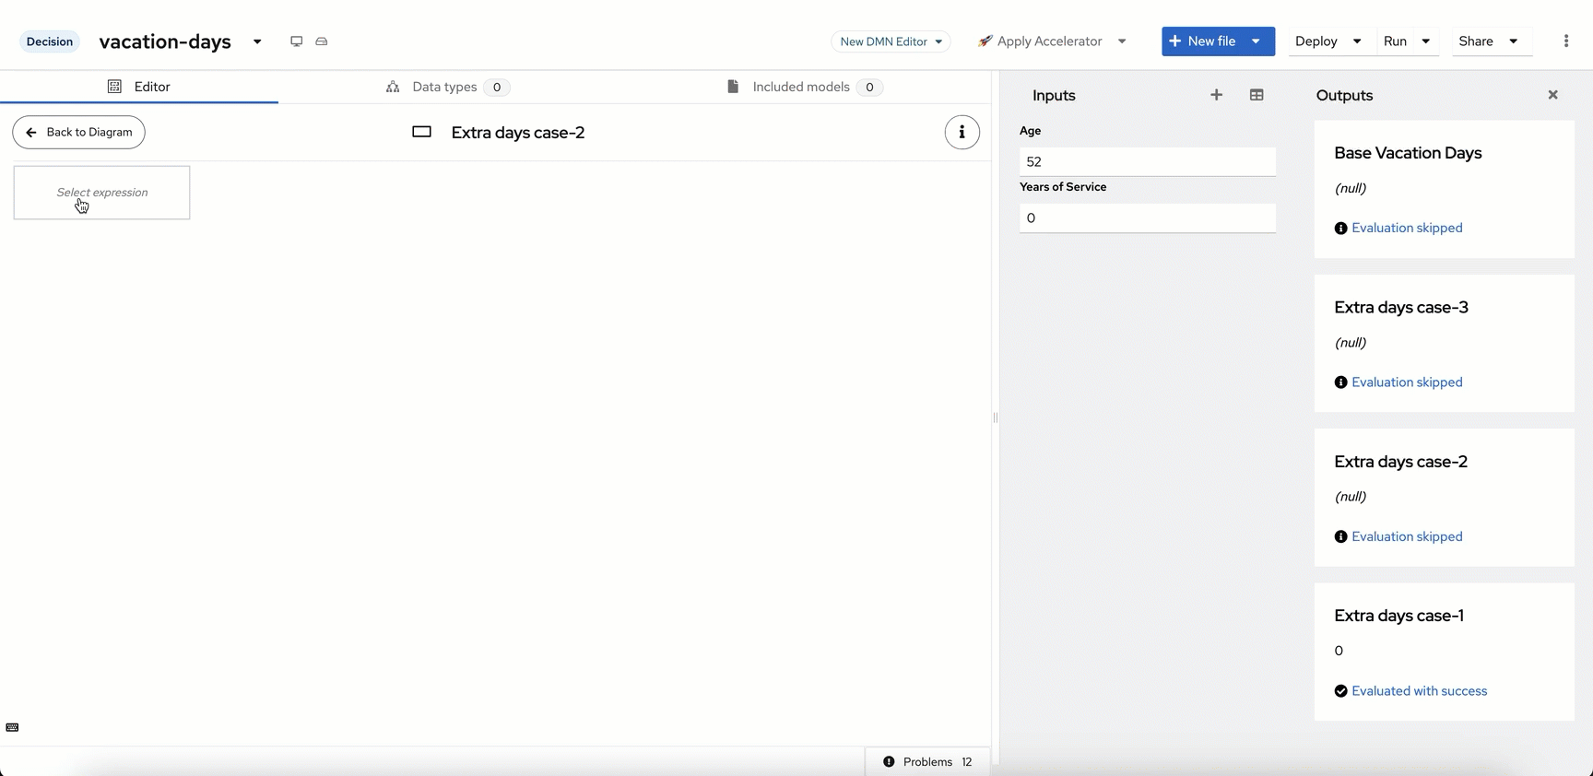The height and width of the screenshot is (776, 1593).
Task: Open the kebab more-options menu
Action: [1565, 41]
